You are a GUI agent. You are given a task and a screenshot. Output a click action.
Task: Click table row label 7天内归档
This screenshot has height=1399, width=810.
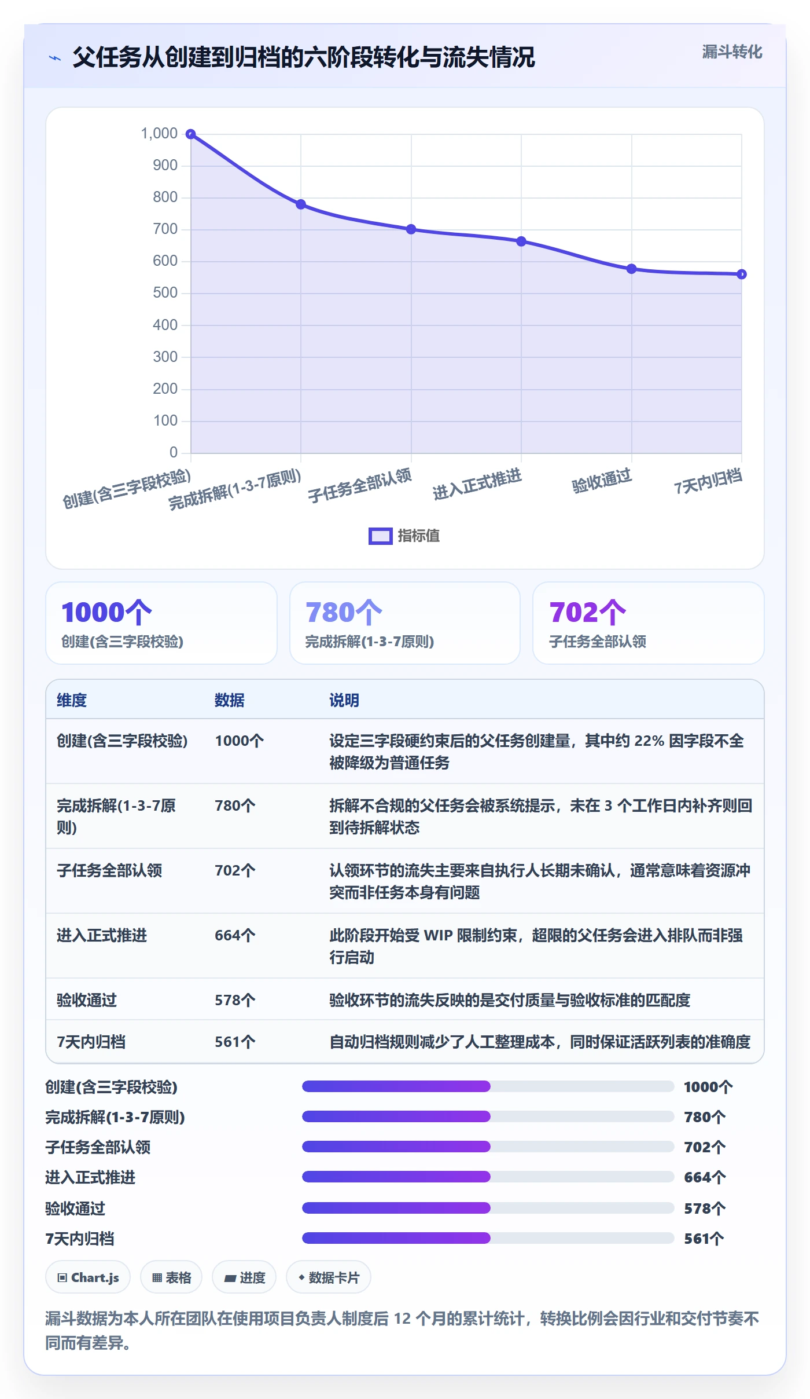(x=91, y=1042)
